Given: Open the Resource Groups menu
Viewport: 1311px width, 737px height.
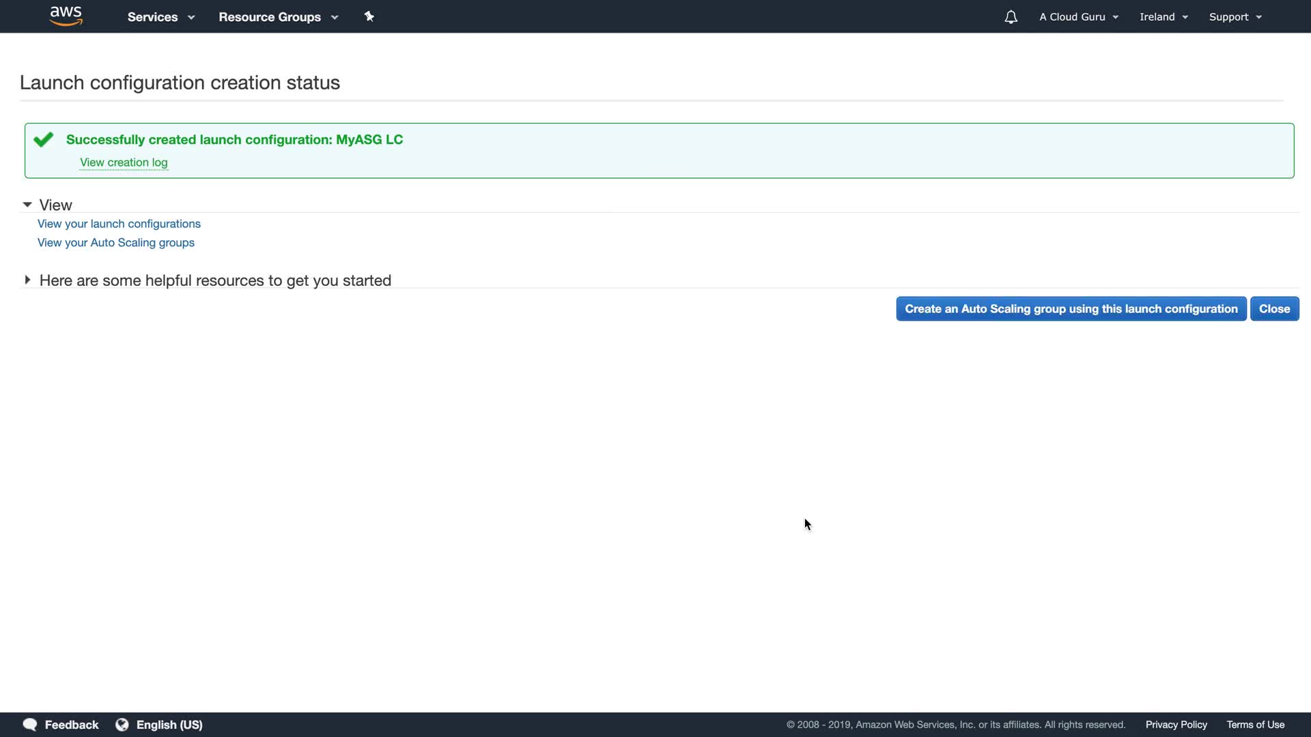Looking at the screenshot, I should point(278,17).
